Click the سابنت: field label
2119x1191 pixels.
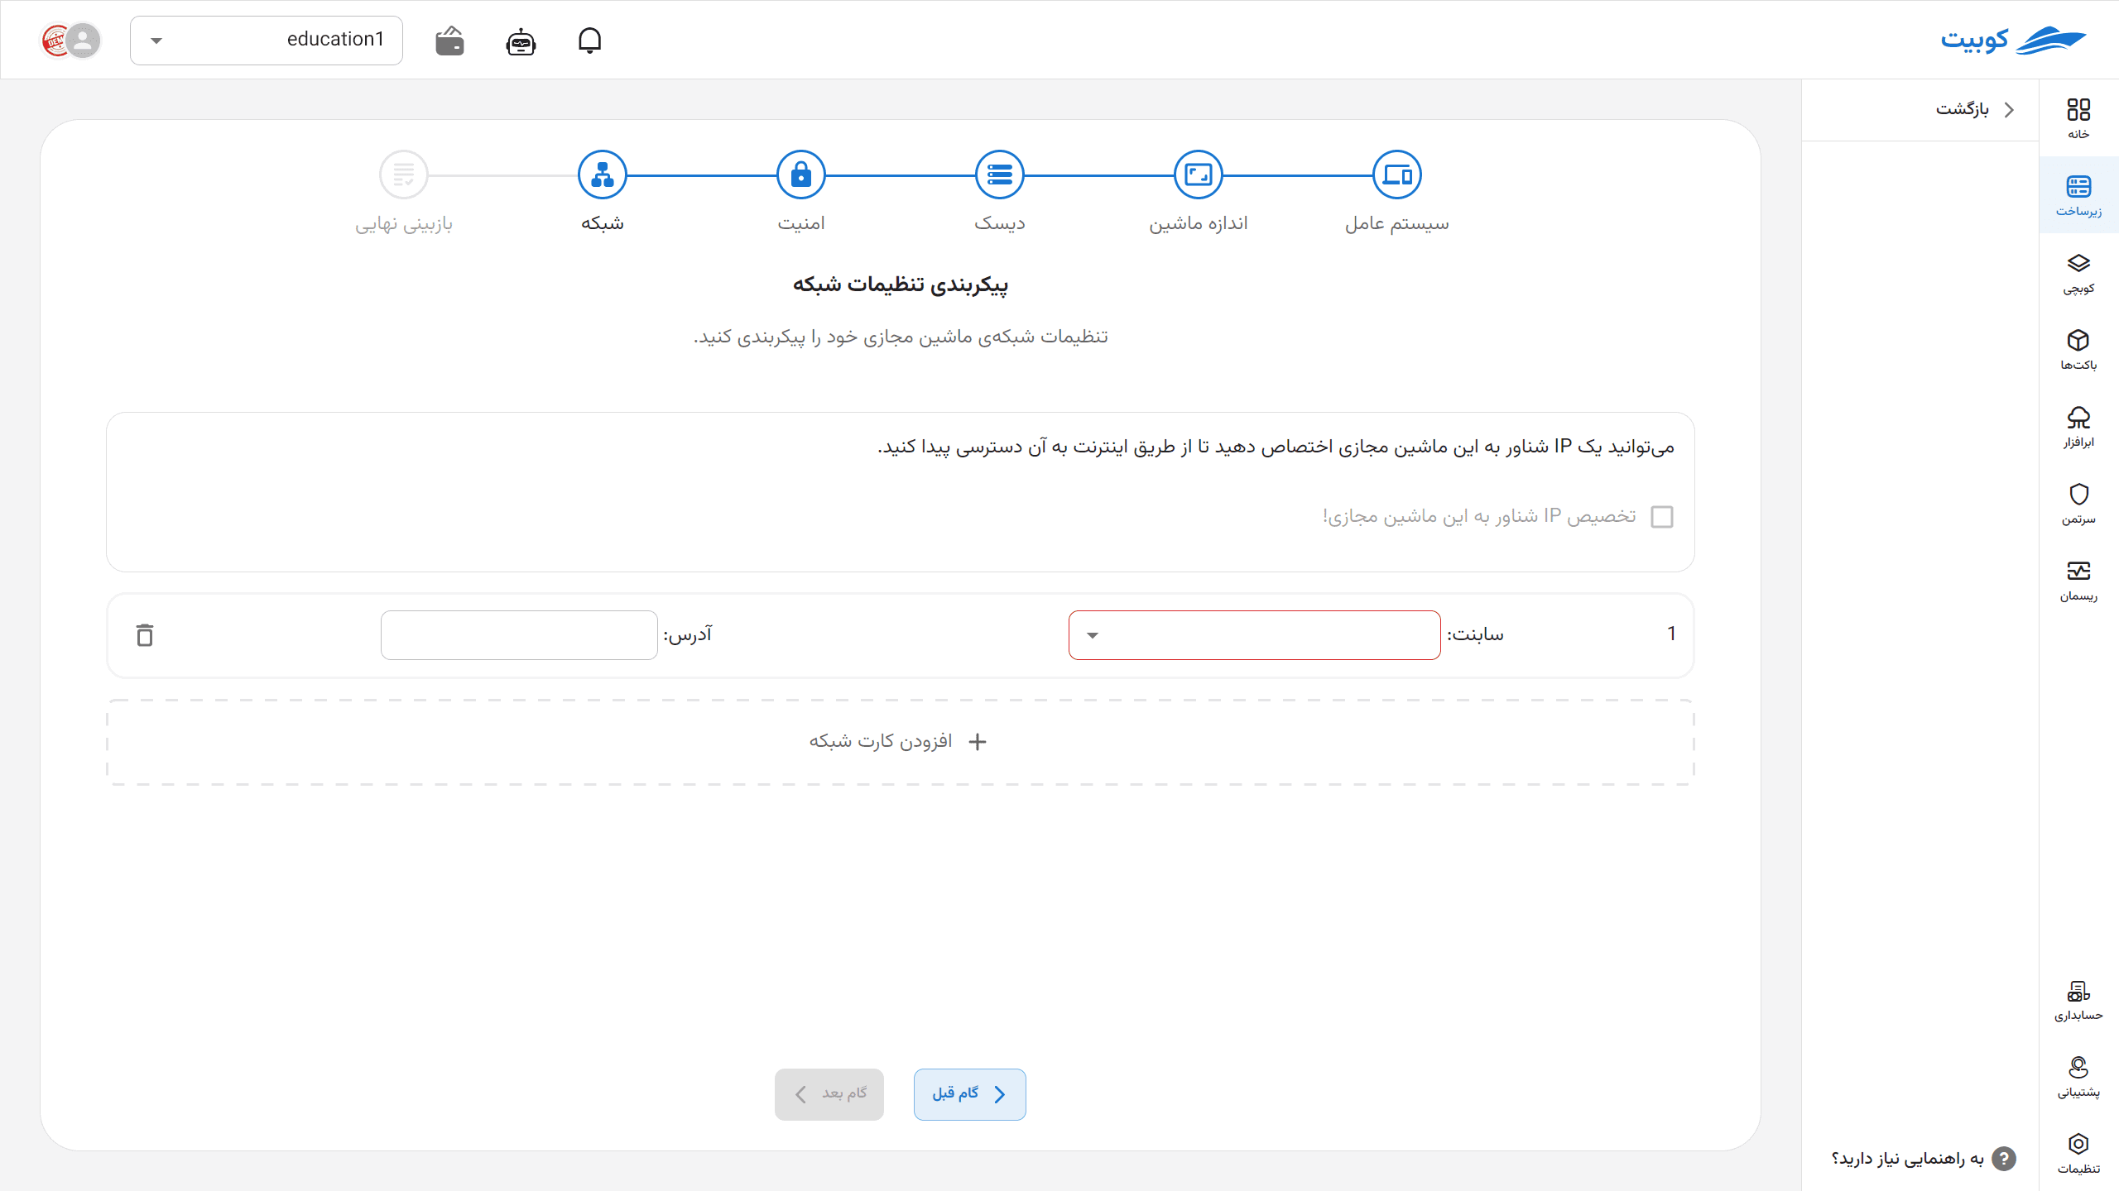click(1475, 634)
